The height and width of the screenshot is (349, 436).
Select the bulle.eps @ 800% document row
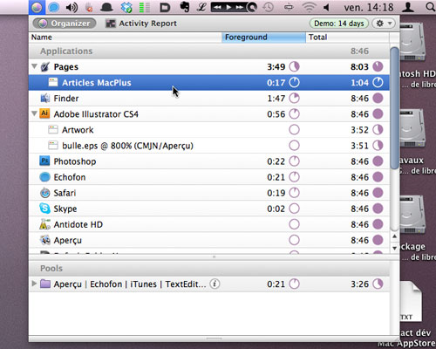pyautogui.click(x=209, y=146)
